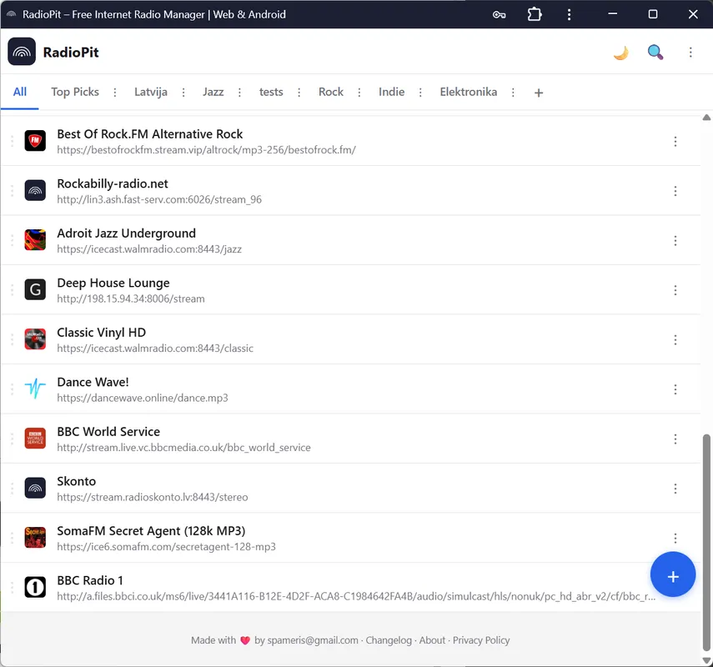Click Adroit Jazz Underground station artwork
The image size is (713, 667).
pos(35,240)
